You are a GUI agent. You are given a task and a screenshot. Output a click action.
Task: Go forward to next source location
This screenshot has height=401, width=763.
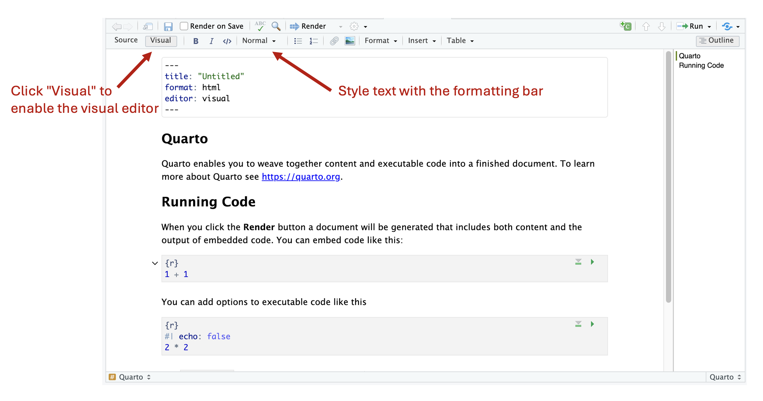tap(128, 26)
